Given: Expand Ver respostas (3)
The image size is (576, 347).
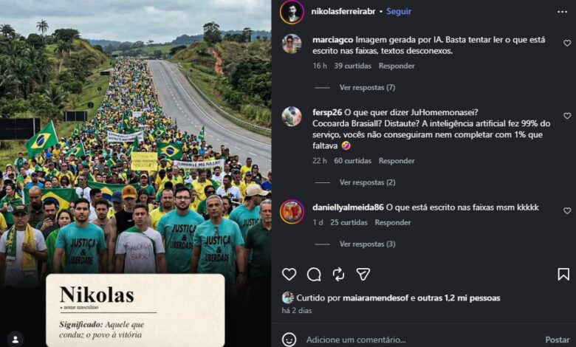Looking at the screenshot, I should 367,244.
